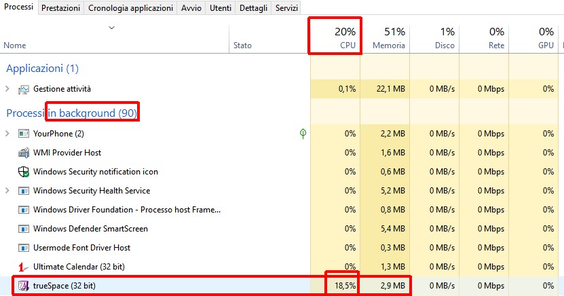Image resolution: width=564 pixels, height=296 pixels.
Task: Click the green leaf icon beside YourPhone
Action: (303, 134)
